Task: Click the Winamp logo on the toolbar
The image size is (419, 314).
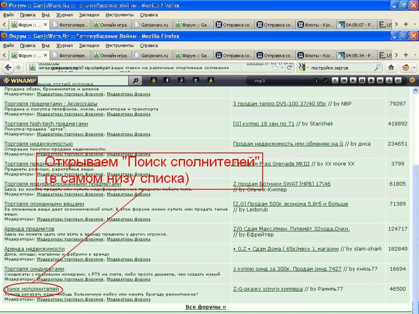Action: click(x=19, y=81)
